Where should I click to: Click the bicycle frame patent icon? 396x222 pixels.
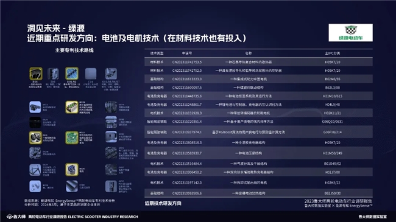35,170
